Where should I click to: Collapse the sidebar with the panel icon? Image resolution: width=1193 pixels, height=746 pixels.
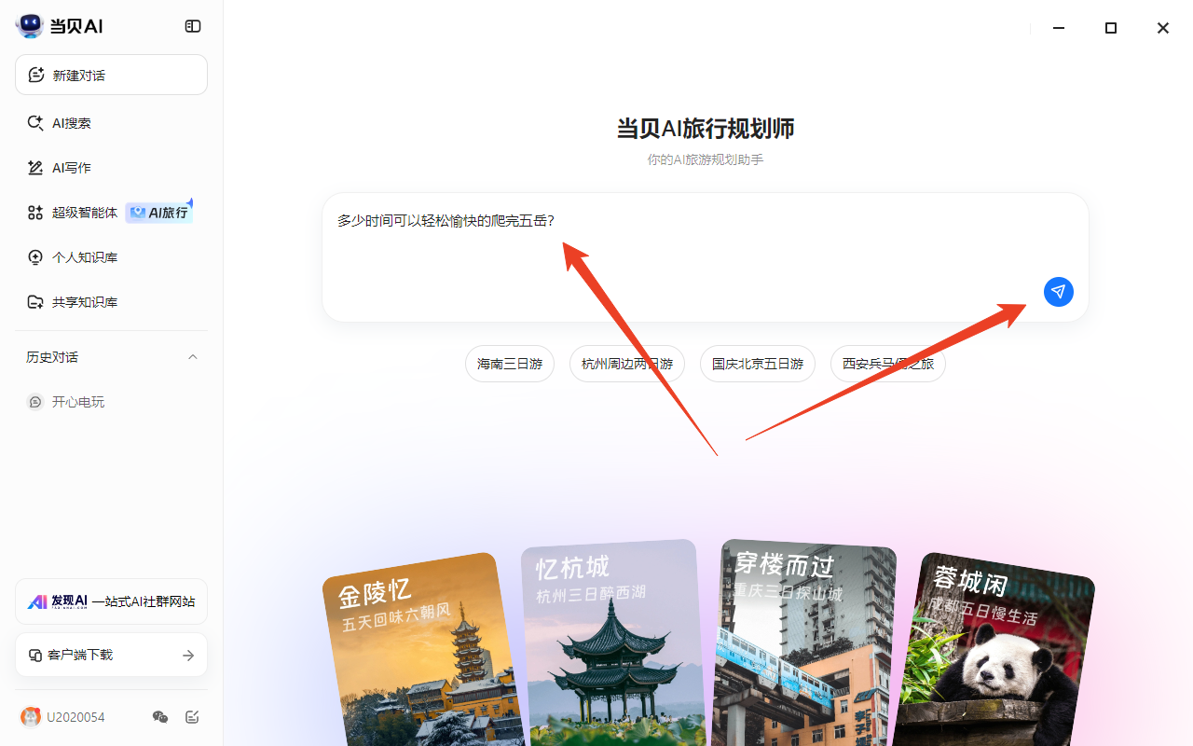click(193, 26)
